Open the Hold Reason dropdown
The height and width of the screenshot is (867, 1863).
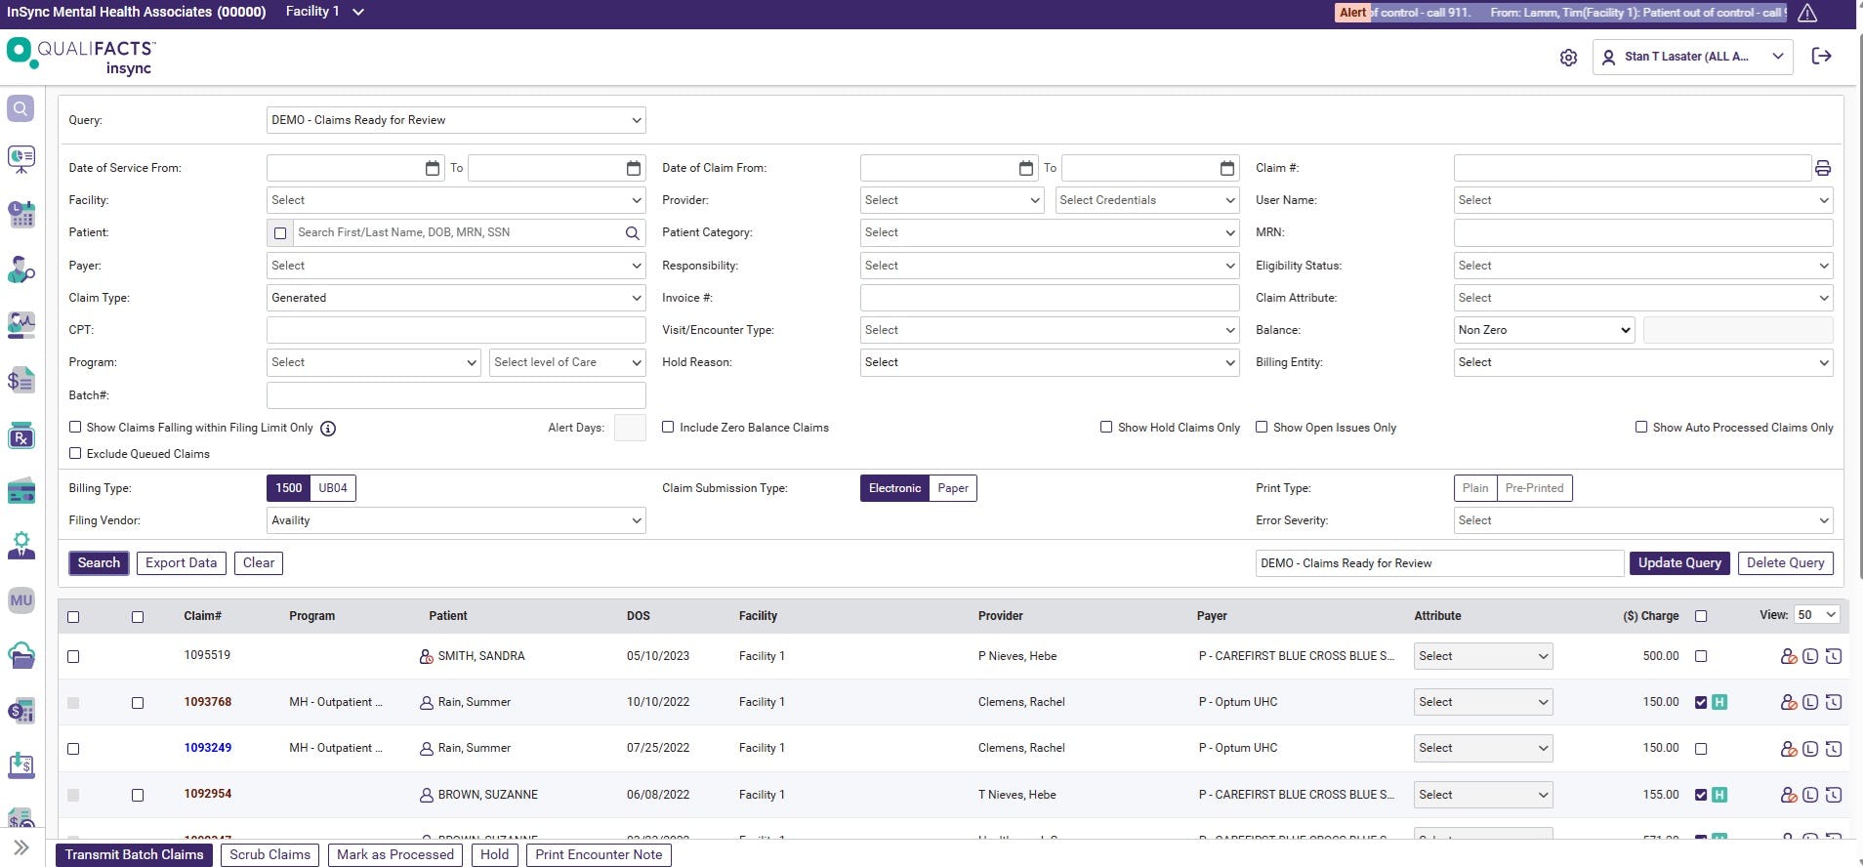point(1050,362)
